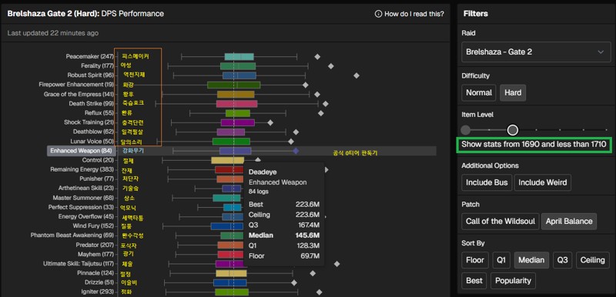This screenshot has width=616, height=297.
Task: Click the Shock Training (21) row label
Action: coord(89,122)
